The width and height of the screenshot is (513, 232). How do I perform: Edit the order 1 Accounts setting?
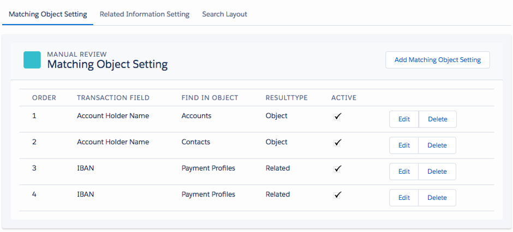[x=404, y=119]
